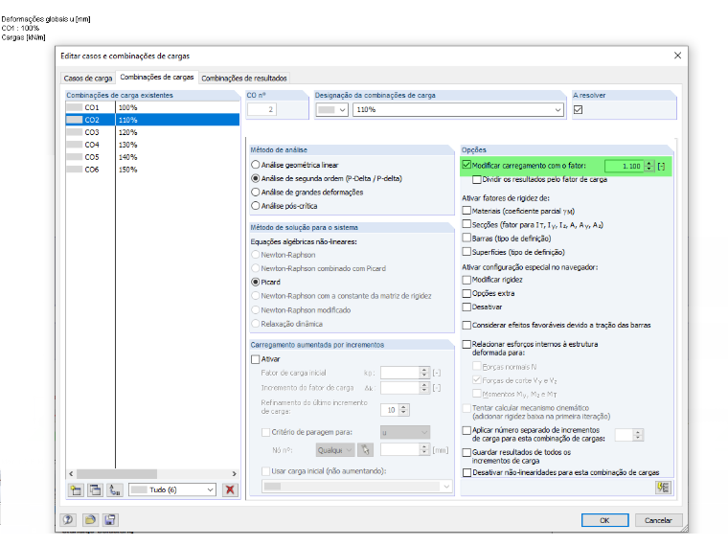Select CO4 130% in the list

click(x=152, y=145)
